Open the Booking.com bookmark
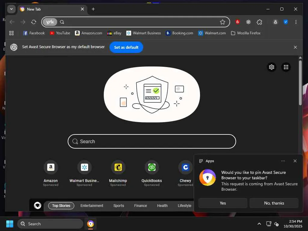 [179, 33]
